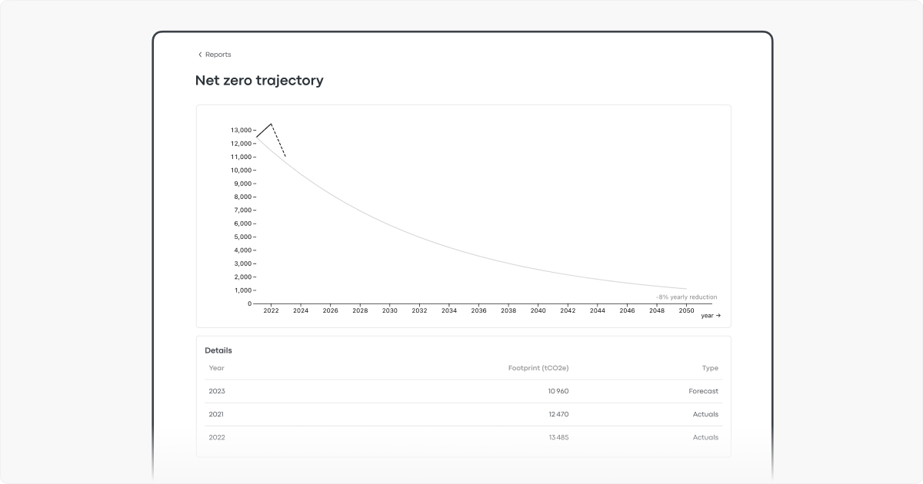Click the Net zero trajectory title
This screenshot has height=484, width=923.
[261, 80]
